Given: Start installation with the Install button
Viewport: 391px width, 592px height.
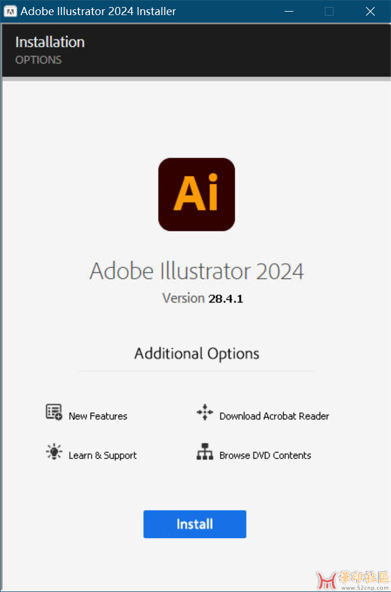Looking at the screenshot, I should pos(195,524).
